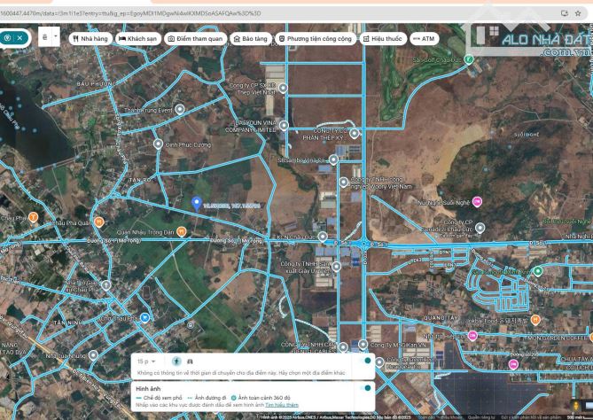Open the Phương tiện công cộng filter
This screenshot has width=593, height=420.
tap(315, 39)
